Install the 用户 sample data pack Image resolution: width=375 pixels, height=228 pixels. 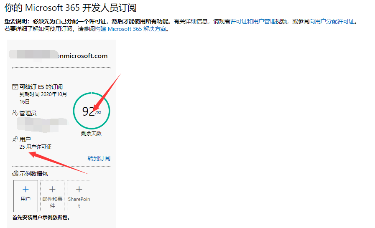click(26, 196)
